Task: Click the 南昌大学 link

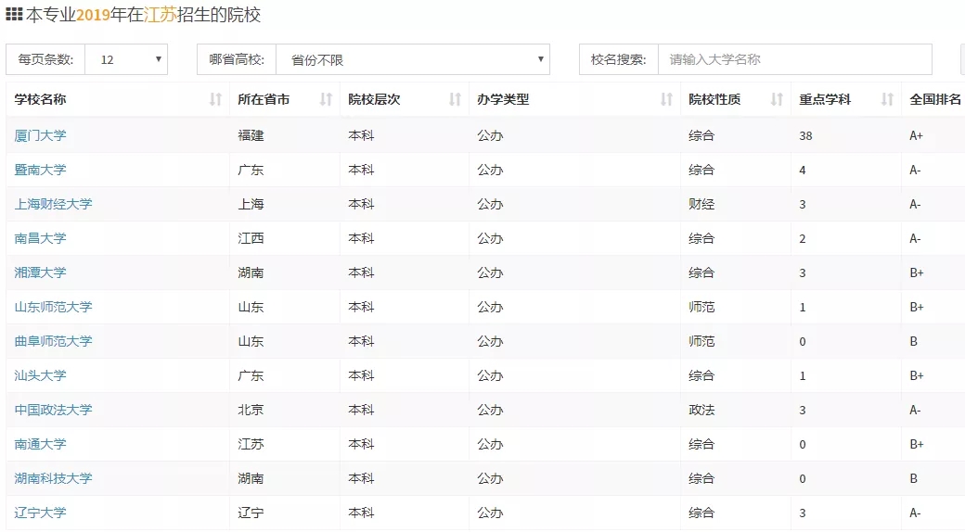Action: tap(41, 238)
